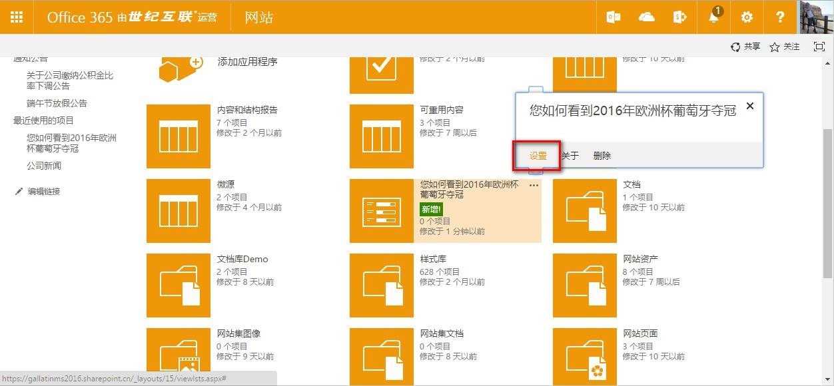Click the 628 个项目 count text

pos(440,272)
